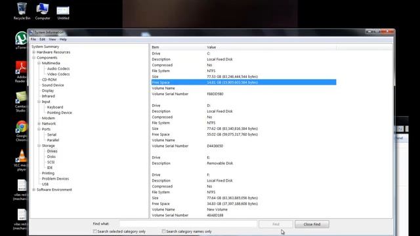Click into the Find what input field
Viewport: 420px width, 236px height.
pos(188,224)
